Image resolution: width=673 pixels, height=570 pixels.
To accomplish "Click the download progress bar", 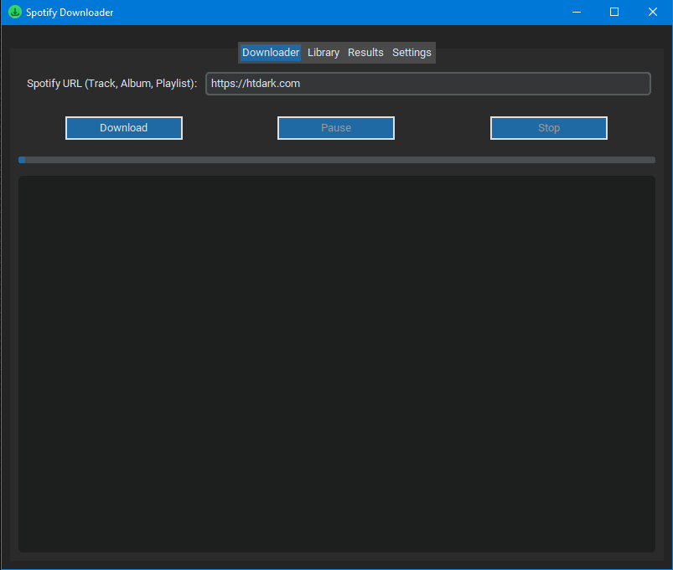I will pos(337,160).
